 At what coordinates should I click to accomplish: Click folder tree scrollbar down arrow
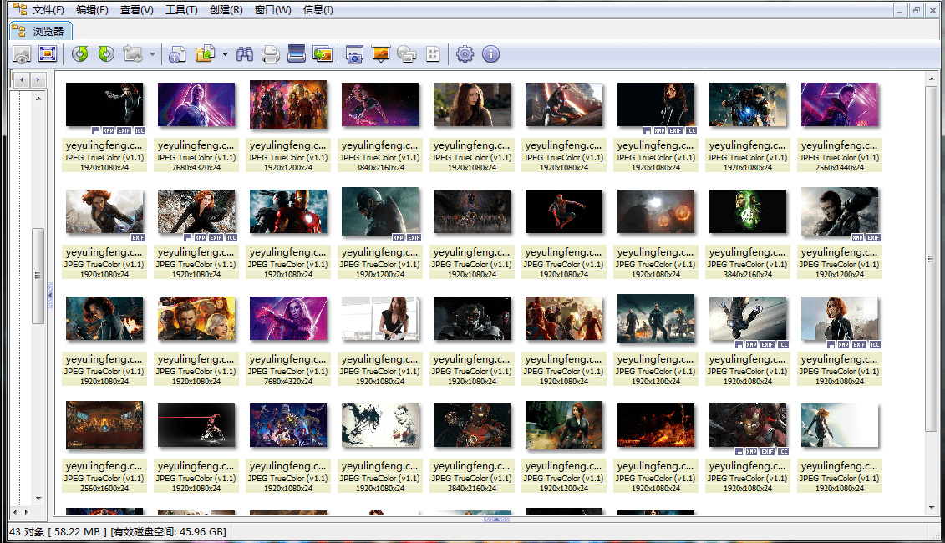[38, 499]
